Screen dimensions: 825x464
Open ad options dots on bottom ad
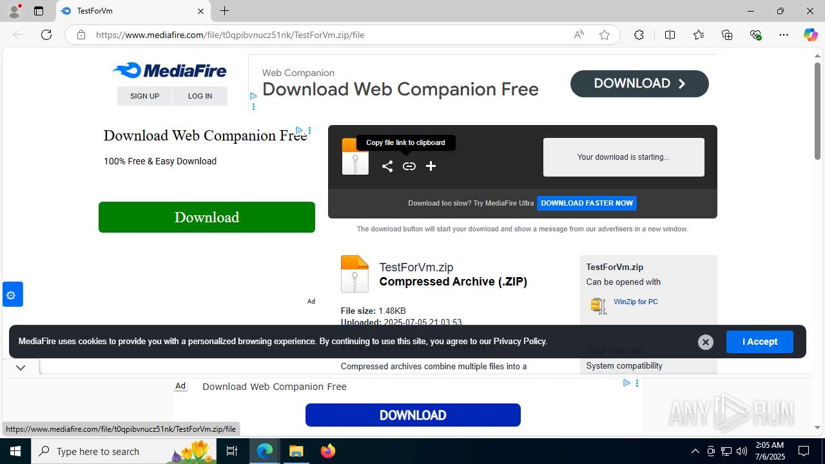(637, 383)
